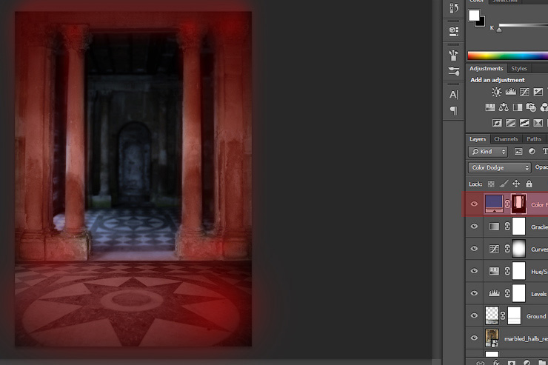Open the Kind layer filter dropdown
The height and width of the screenshot is (365, 548).
click(x=488, y=152)
